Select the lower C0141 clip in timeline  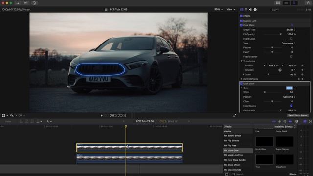(129, 158)
